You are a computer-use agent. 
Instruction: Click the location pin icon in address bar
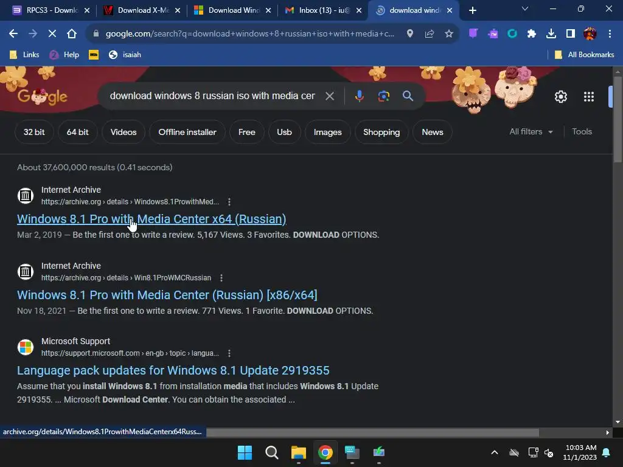tap(409, 34)
